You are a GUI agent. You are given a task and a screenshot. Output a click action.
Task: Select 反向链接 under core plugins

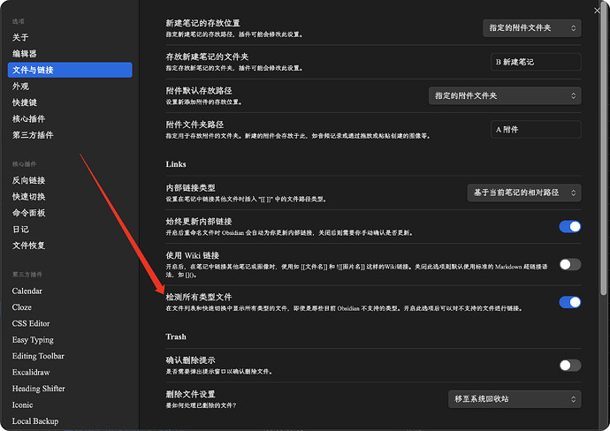tap(28, 180)
